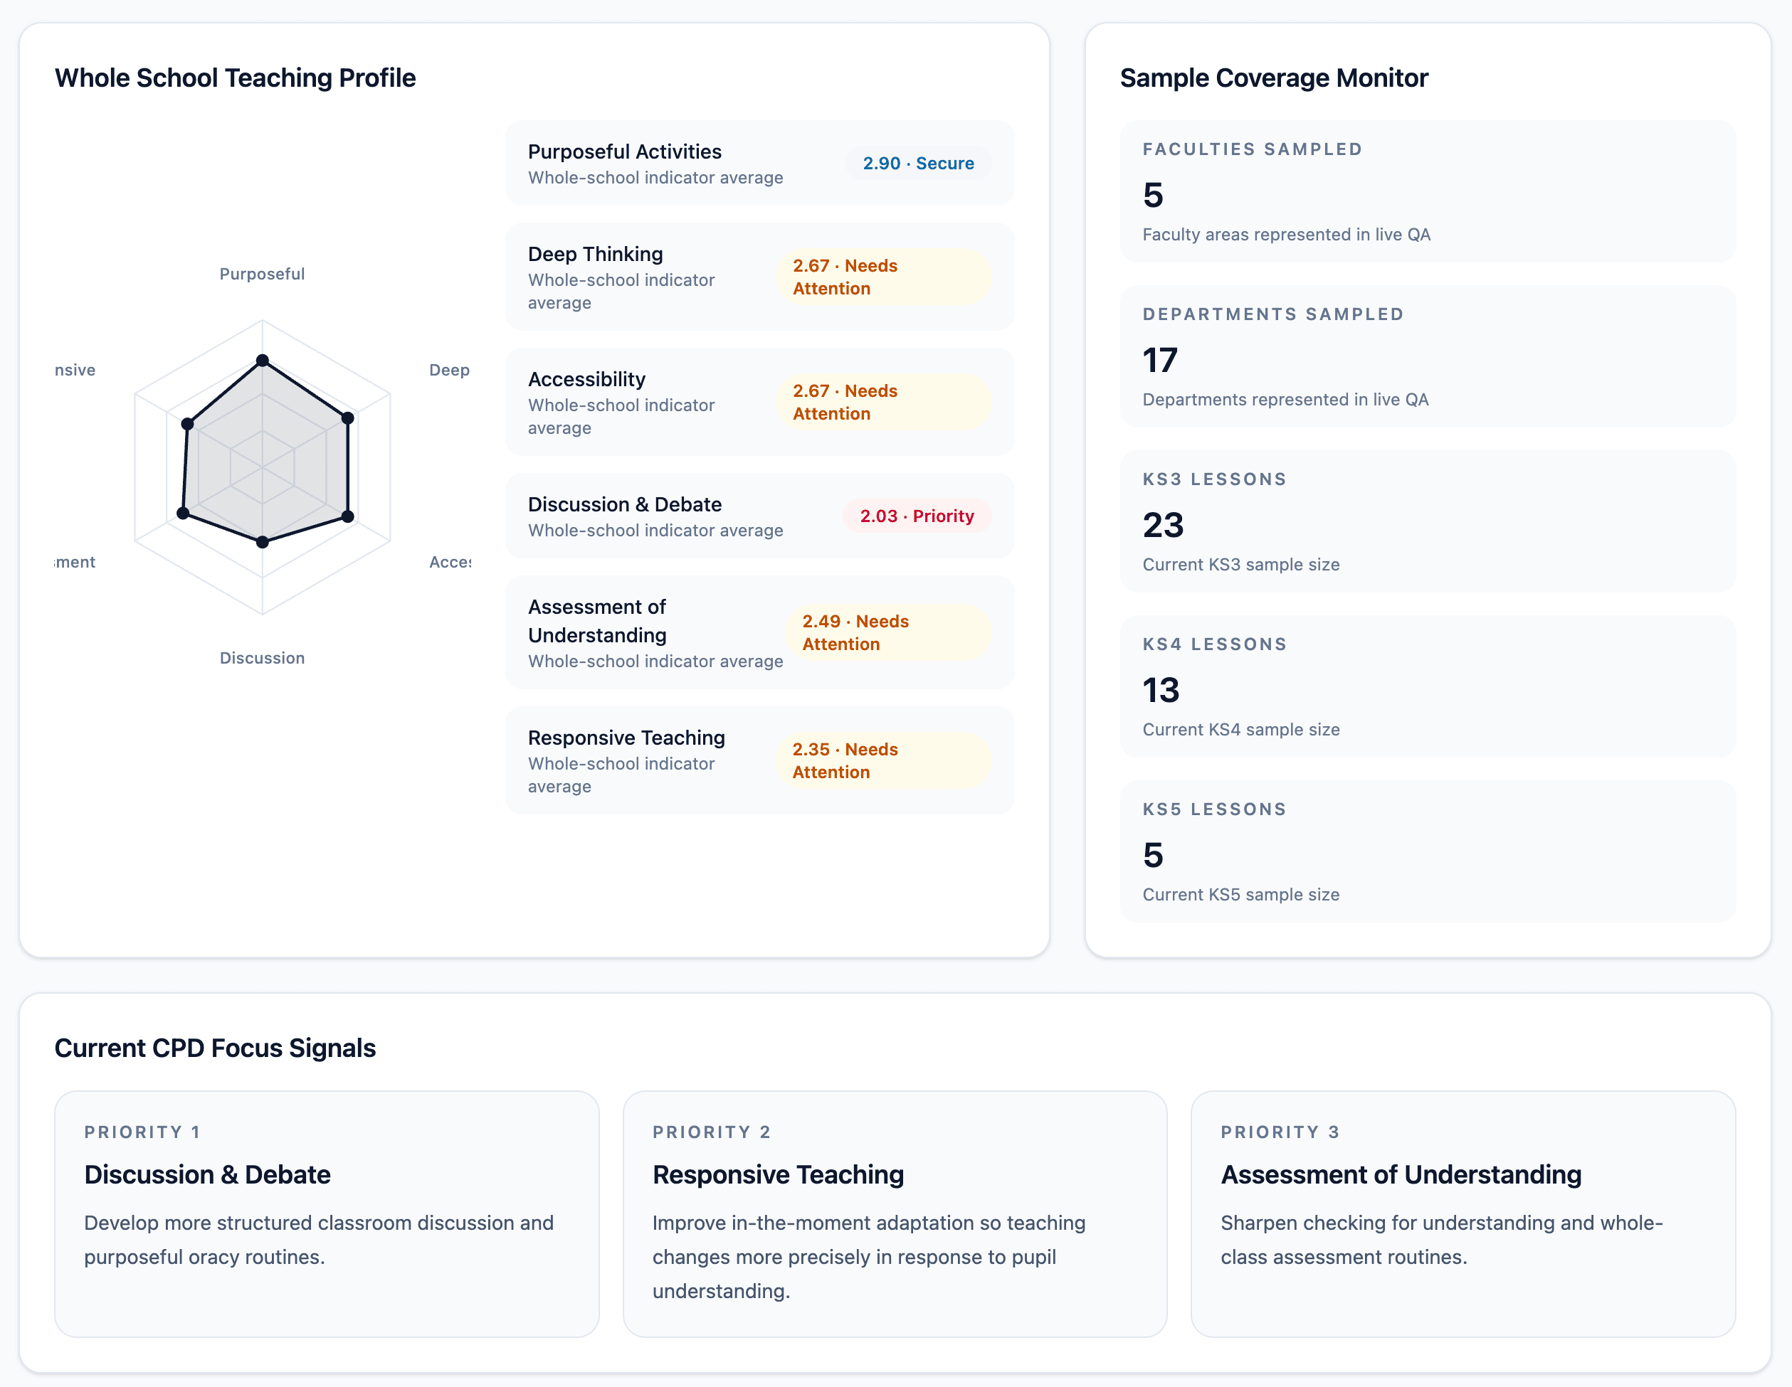This screenshot has height=1387, width=1792.
Task: Click 'Improve in-the-moment adaptation' description text
Action: point(869,1257)
